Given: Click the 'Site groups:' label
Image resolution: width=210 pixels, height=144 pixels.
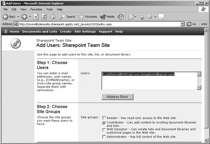Looking at the screenshot, I should click(90, 117).
